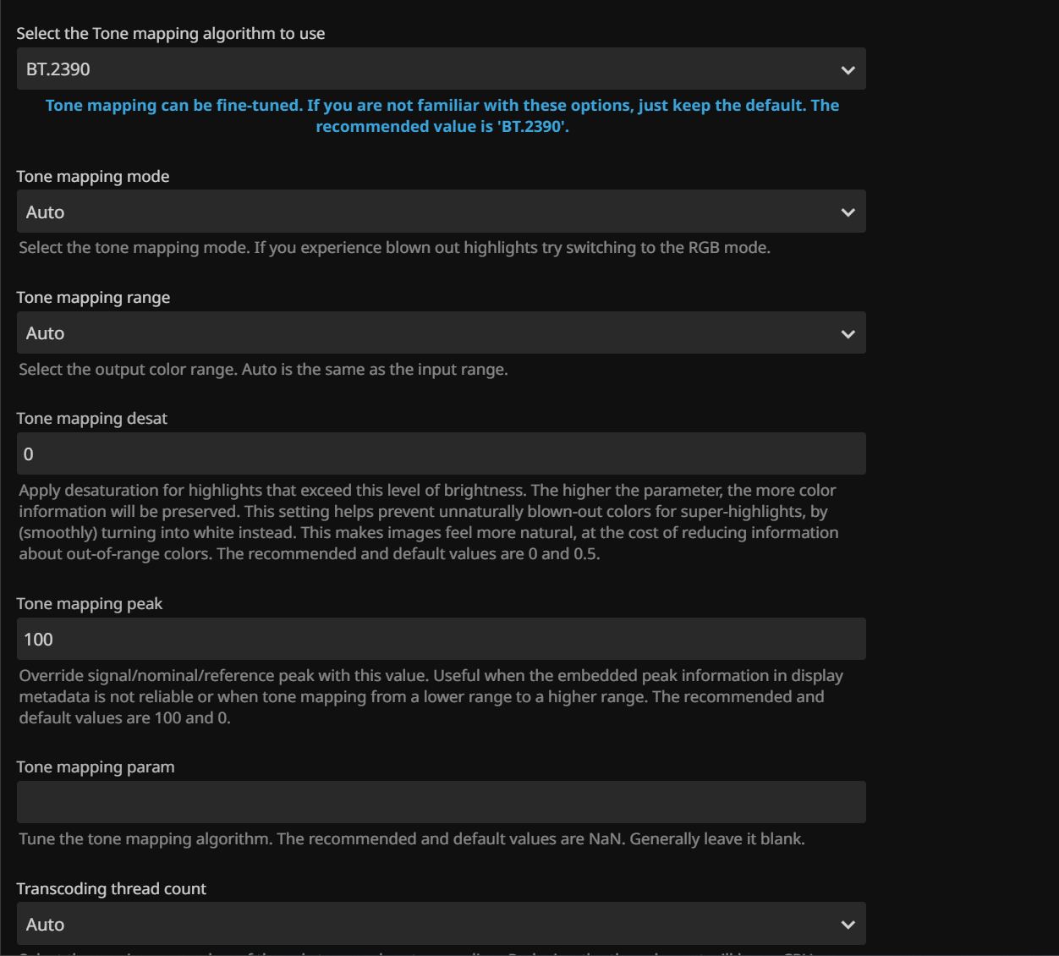1059x956 pixels.
Task: Click the empty Tone mapping param field
Action: (x=441, y=802)
